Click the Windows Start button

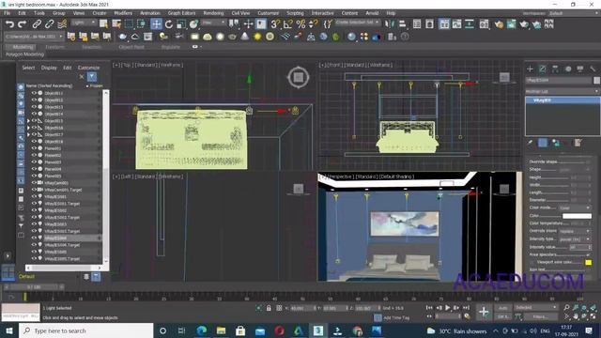pyautogui.click(x=8, y=330)
